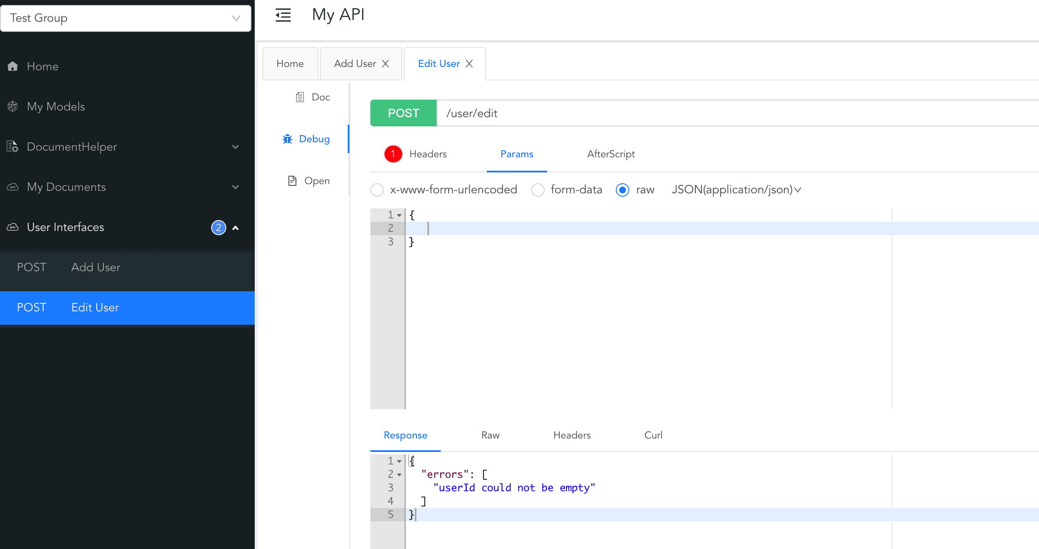Screen dimensions: 1039x549
Task: Click the POST button to send request
Action: click(x=404, y=113)
